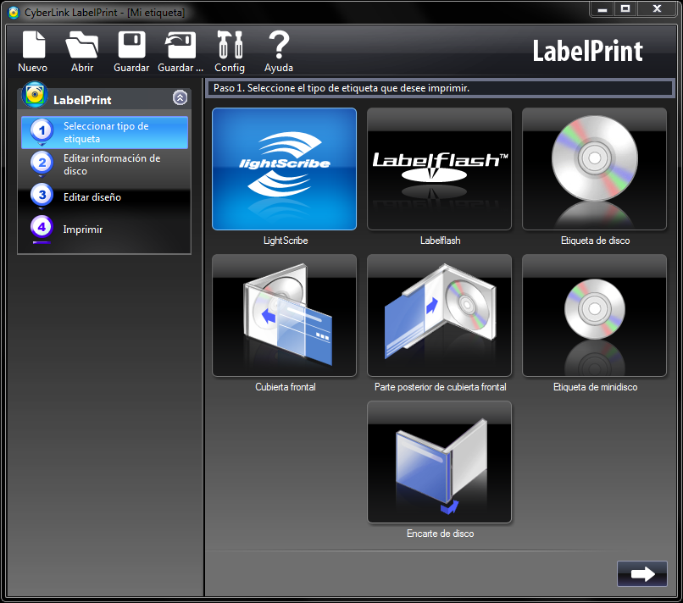The height and width of the screenshot is (603, 683).
Task: Select Parte posterior de cubierta frontal
Action: [x=439, y=315]
